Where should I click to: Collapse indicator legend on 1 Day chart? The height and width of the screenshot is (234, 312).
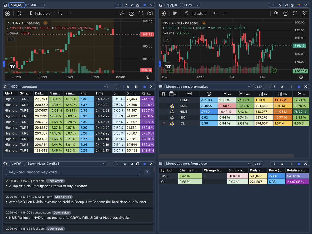167,39
